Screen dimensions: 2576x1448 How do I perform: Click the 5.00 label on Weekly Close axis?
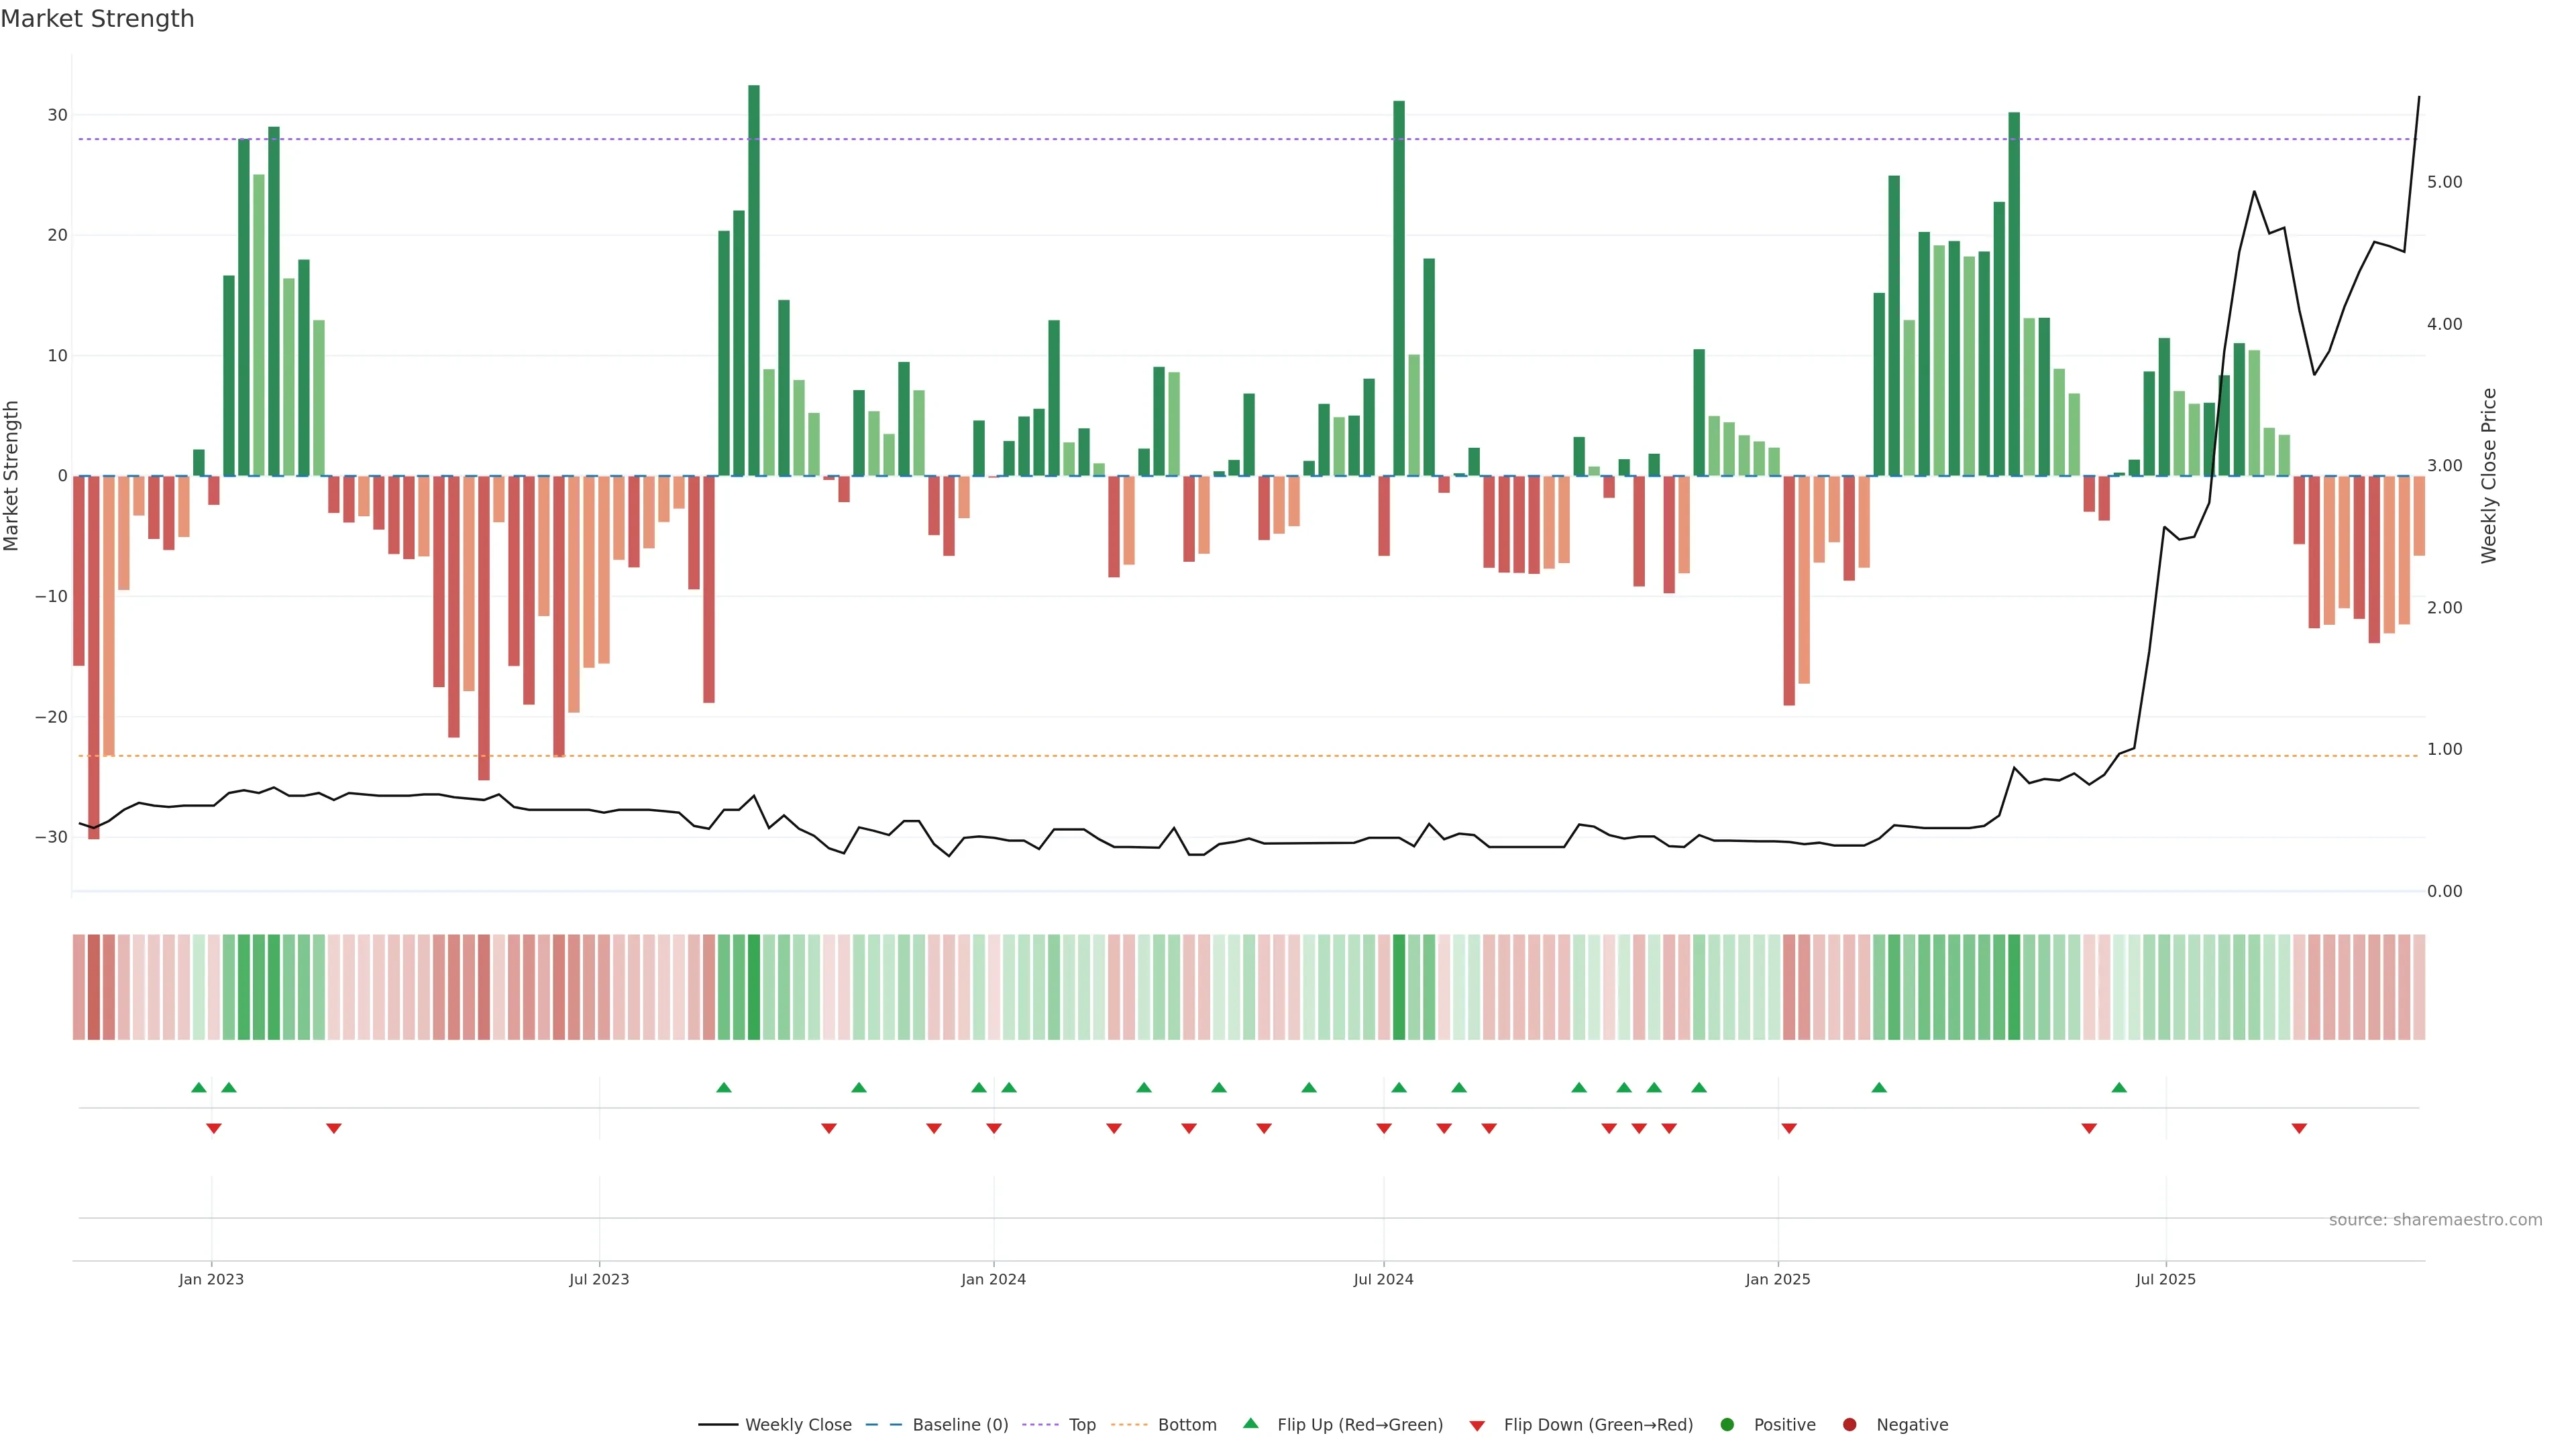coord(2444,182)
